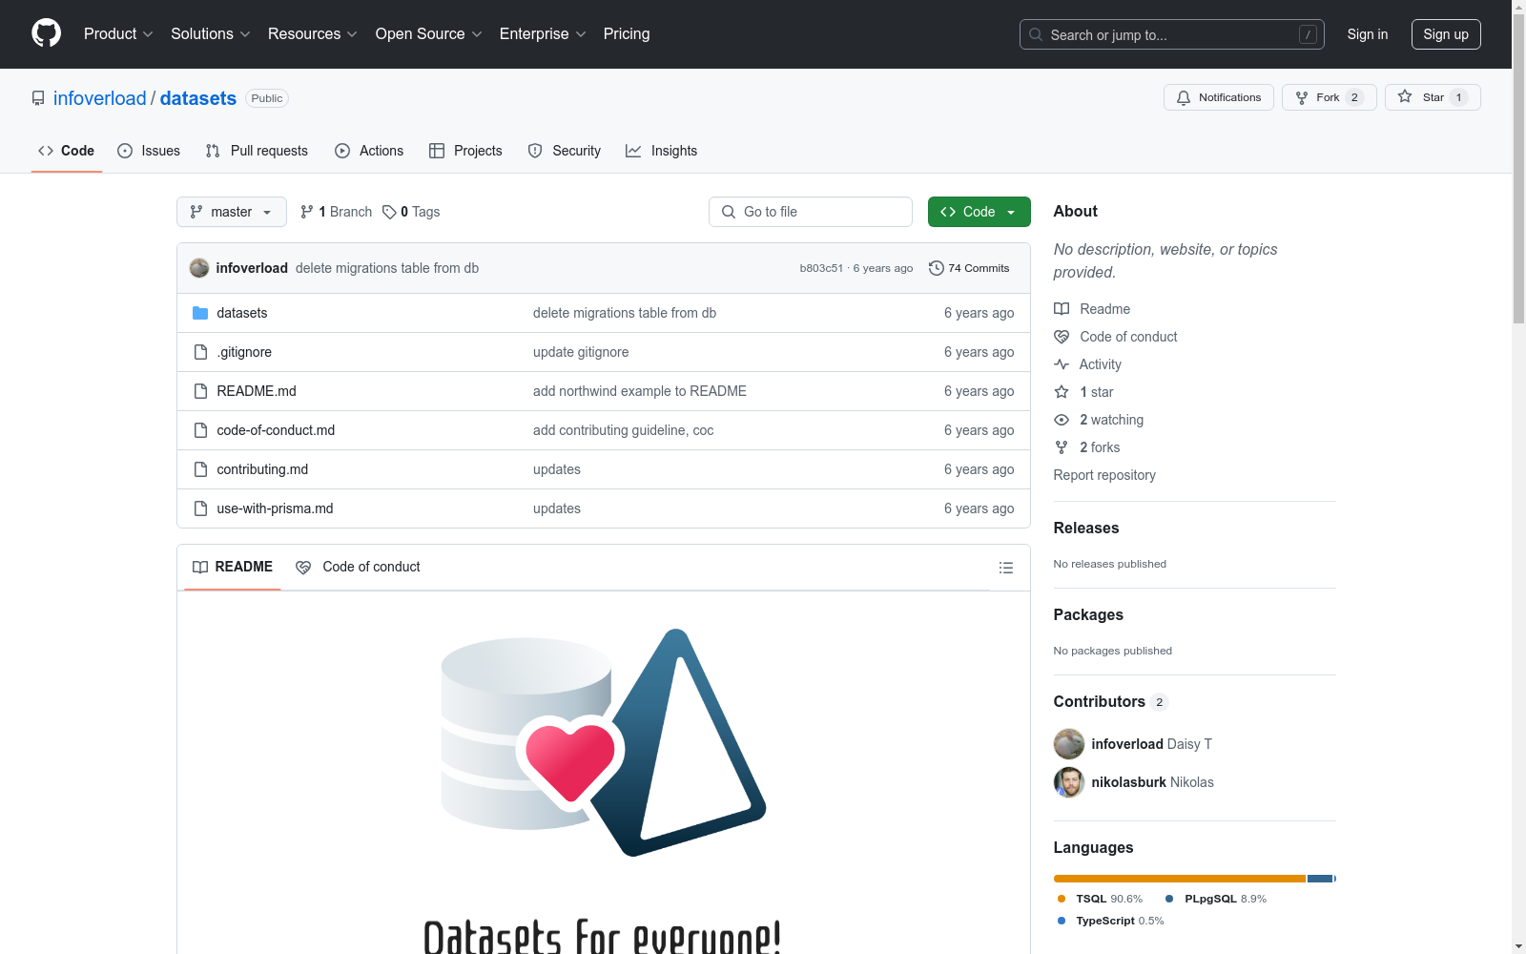Open the datasets repository name link
Image resolution: width=1526 pixels, height=954 pixels.
click(198, 98)
